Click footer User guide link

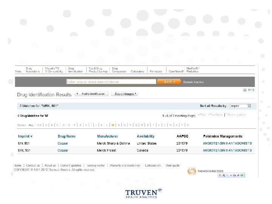[x=172, y=165]
